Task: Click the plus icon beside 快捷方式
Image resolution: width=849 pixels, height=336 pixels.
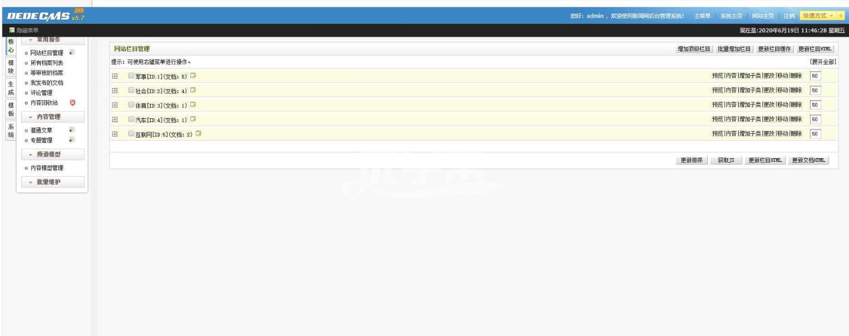Action: click(841, 16)
